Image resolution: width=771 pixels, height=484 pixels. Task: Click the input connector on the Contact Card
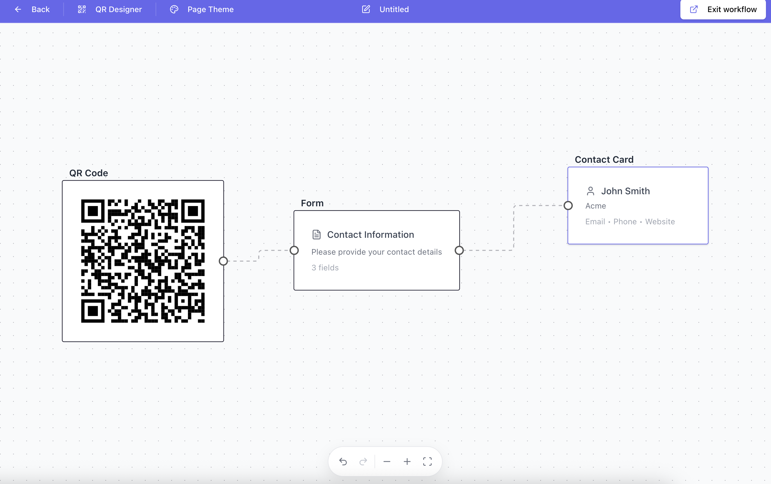568,206
